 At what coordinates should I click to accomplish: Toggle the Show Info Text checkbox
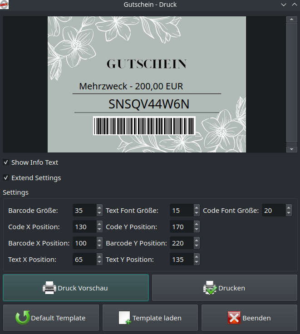pos(6,162)
